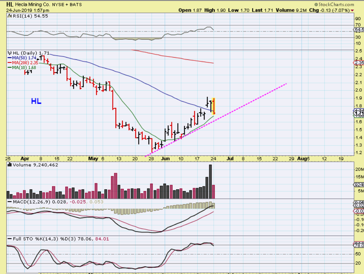Click the 'Last 1.71' value in the header
This screenshot has width=364, height=274.
click(x=262, y=10)
